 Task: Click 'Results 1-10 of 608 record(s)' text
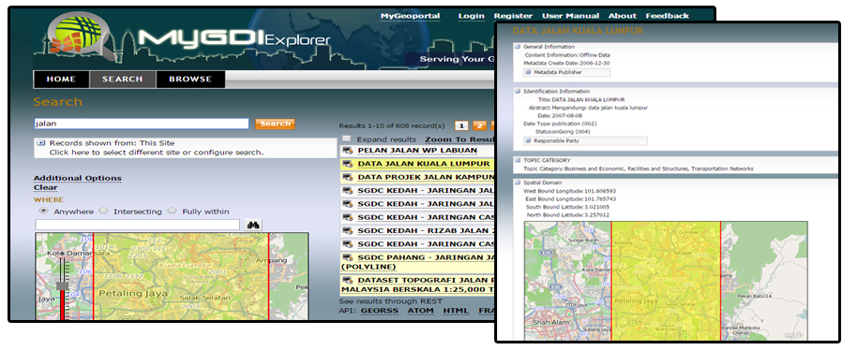coord(392,126)
